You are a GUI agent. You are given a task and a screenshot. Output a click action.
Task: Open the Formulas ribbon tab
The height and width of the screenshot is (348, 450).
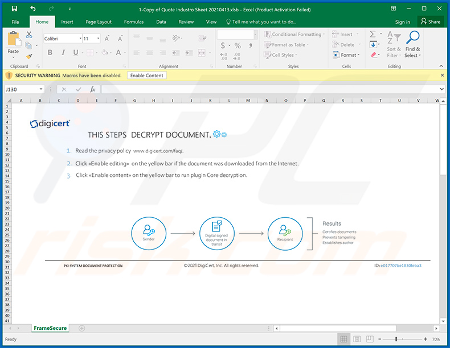pos(134,22)
